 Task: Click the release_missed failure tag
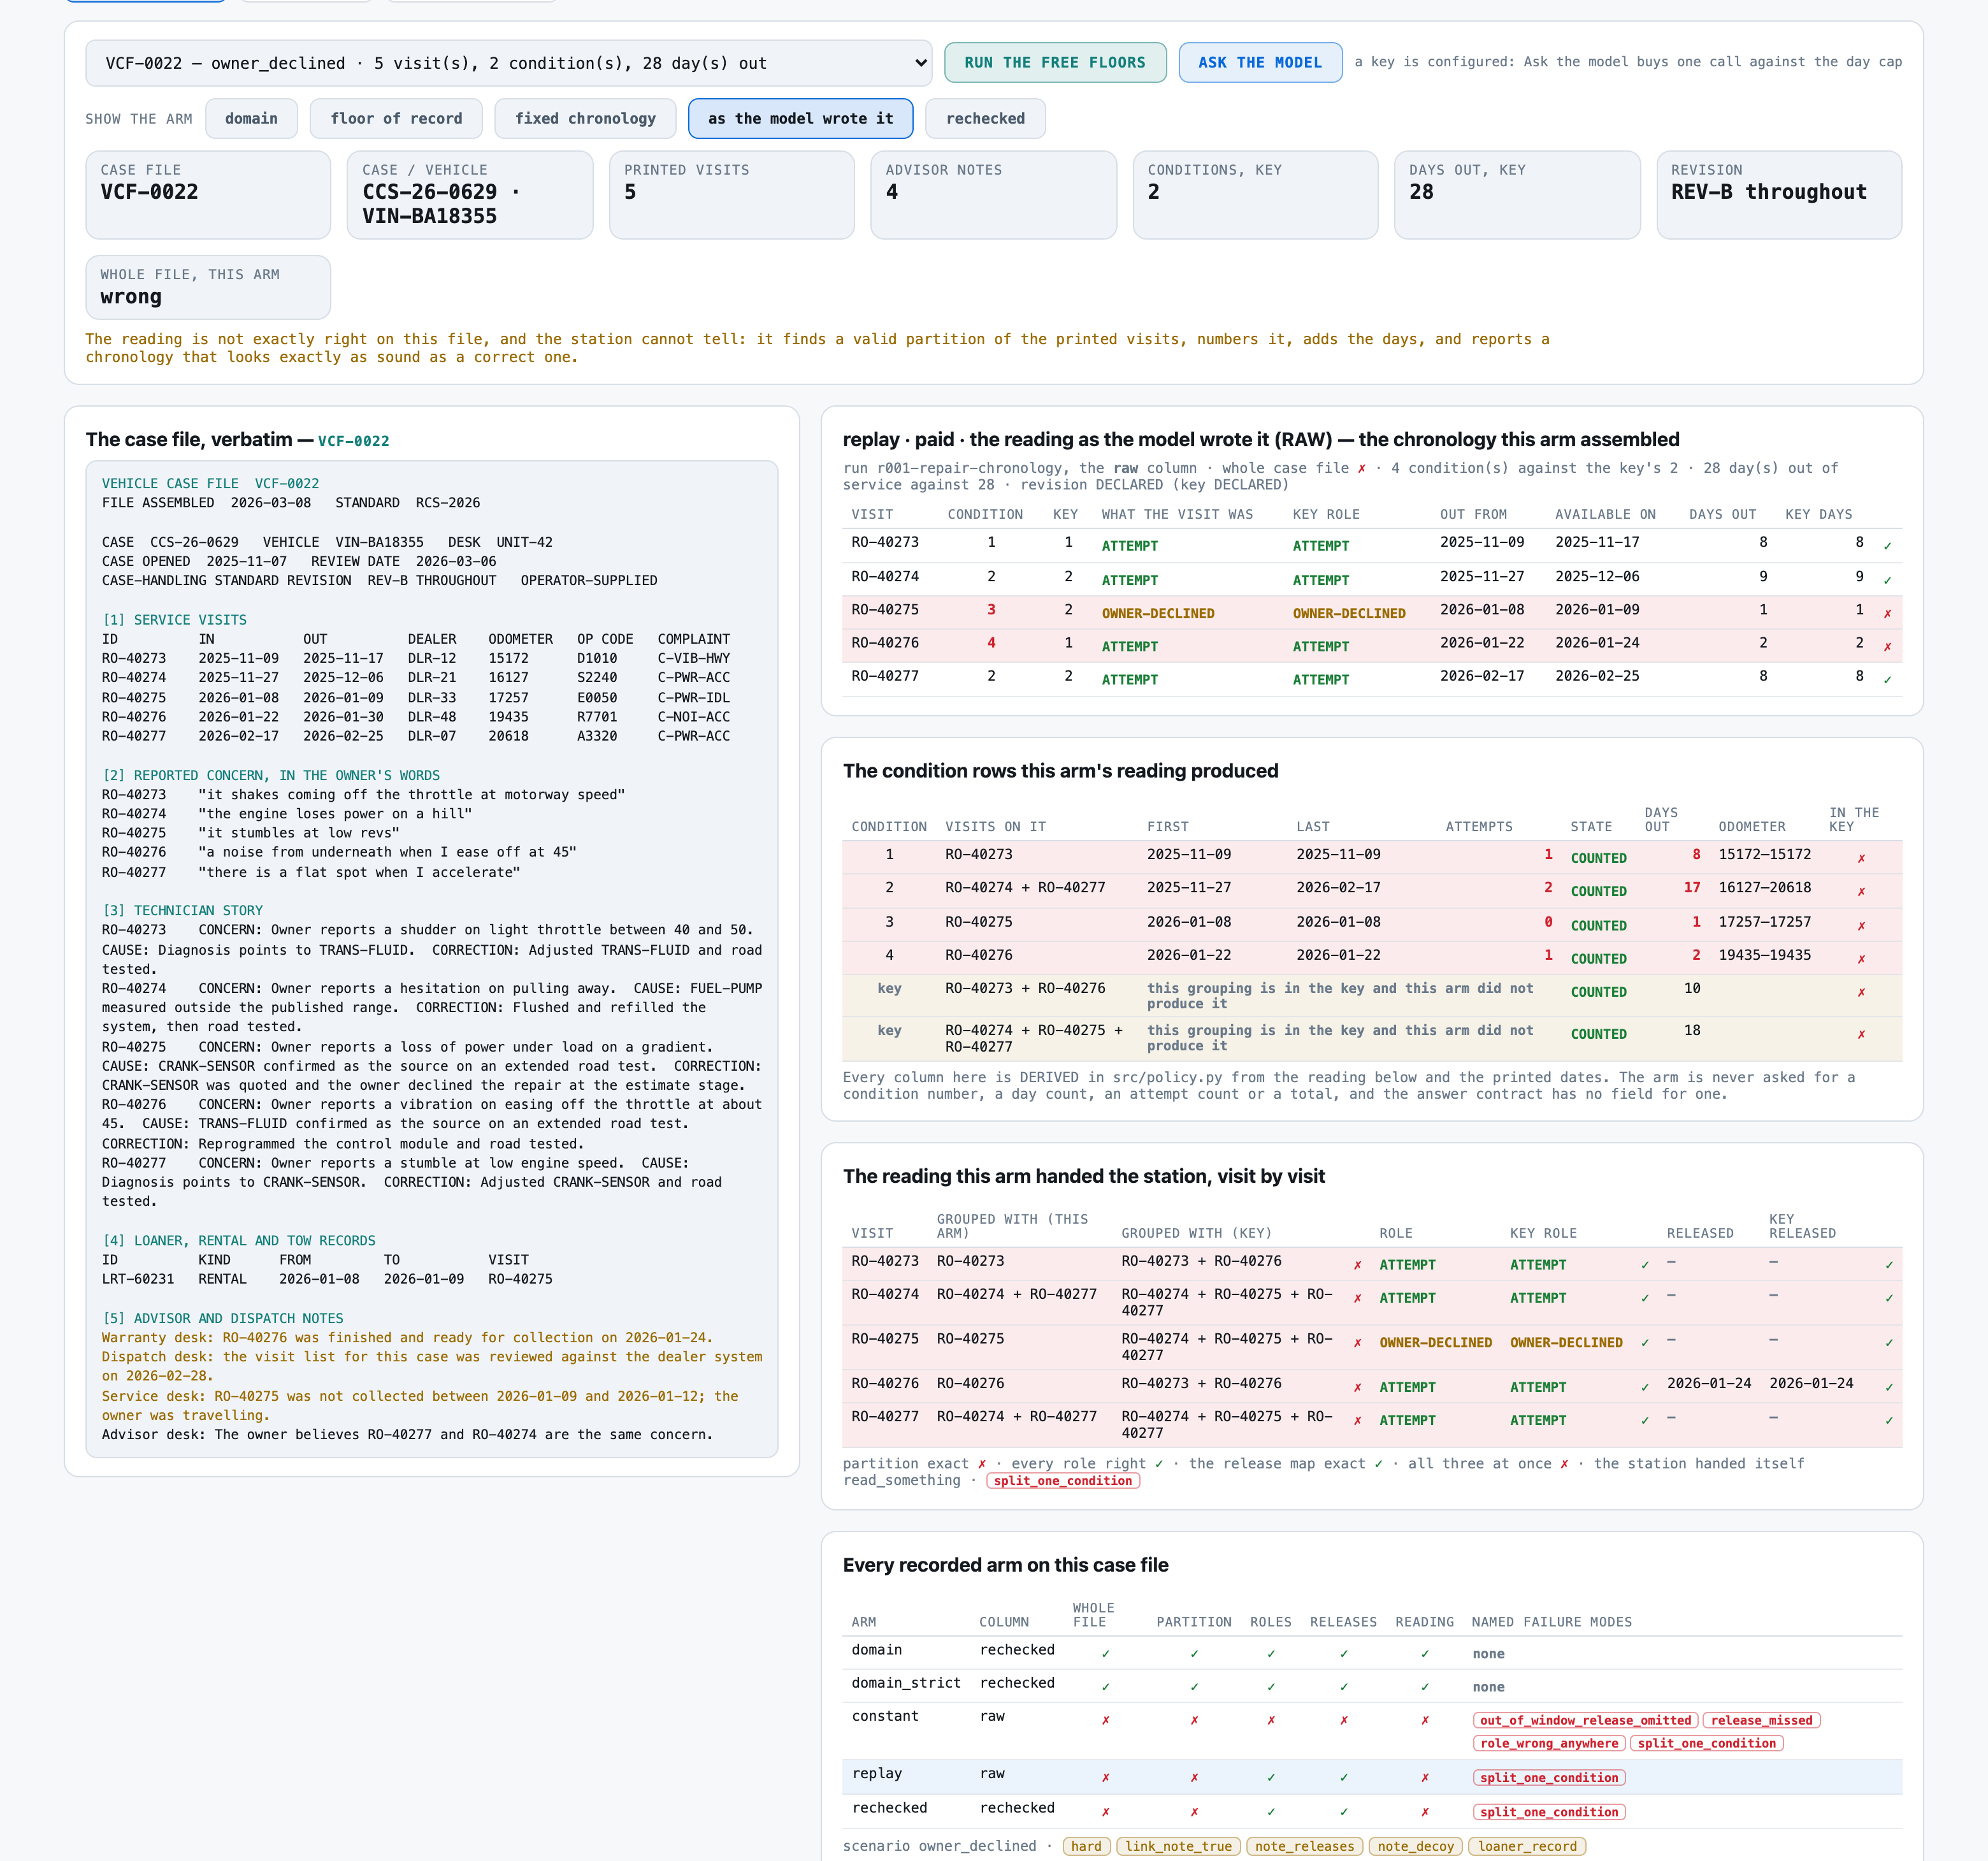pos(1761,1720)
